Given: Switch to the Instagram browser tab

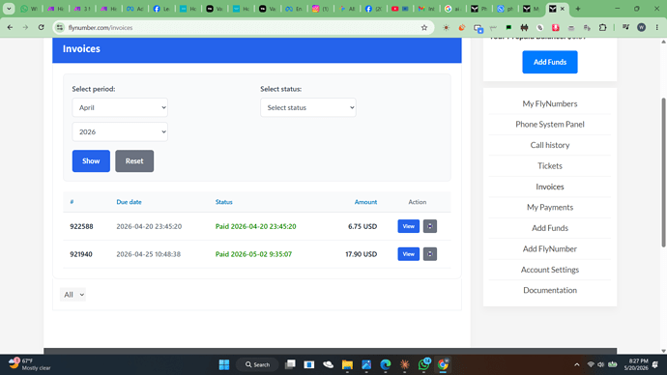Looking at the screenshot, I should click(x=320, y=9).
